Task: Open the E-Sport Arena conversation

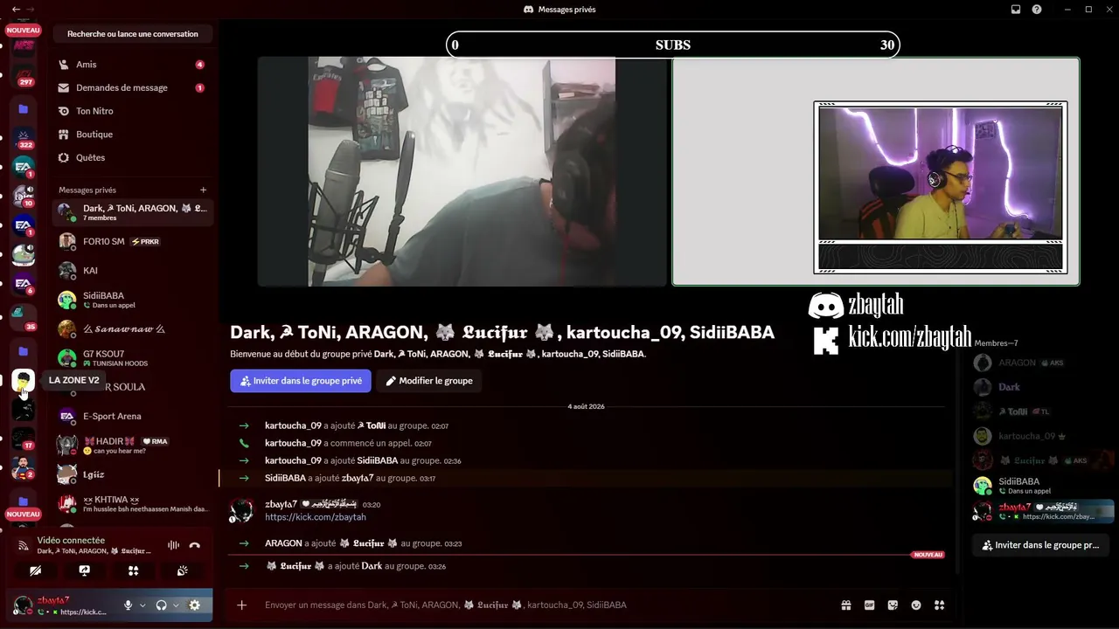Action: 132,416
